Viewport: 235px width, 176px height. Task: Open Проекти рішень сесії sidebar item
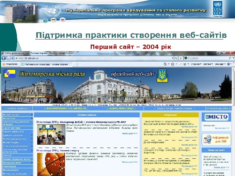[x=18, y=132]
